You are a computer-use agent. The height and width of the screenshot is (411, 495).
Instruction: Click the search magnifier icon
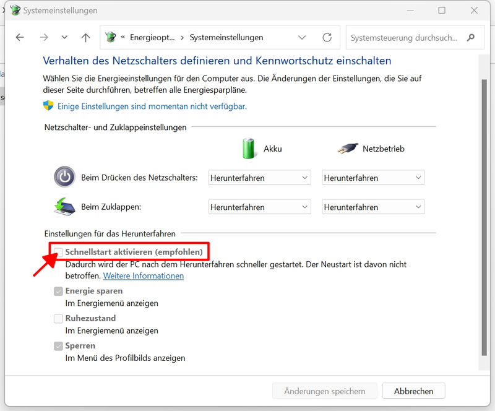tap(471, 38)
